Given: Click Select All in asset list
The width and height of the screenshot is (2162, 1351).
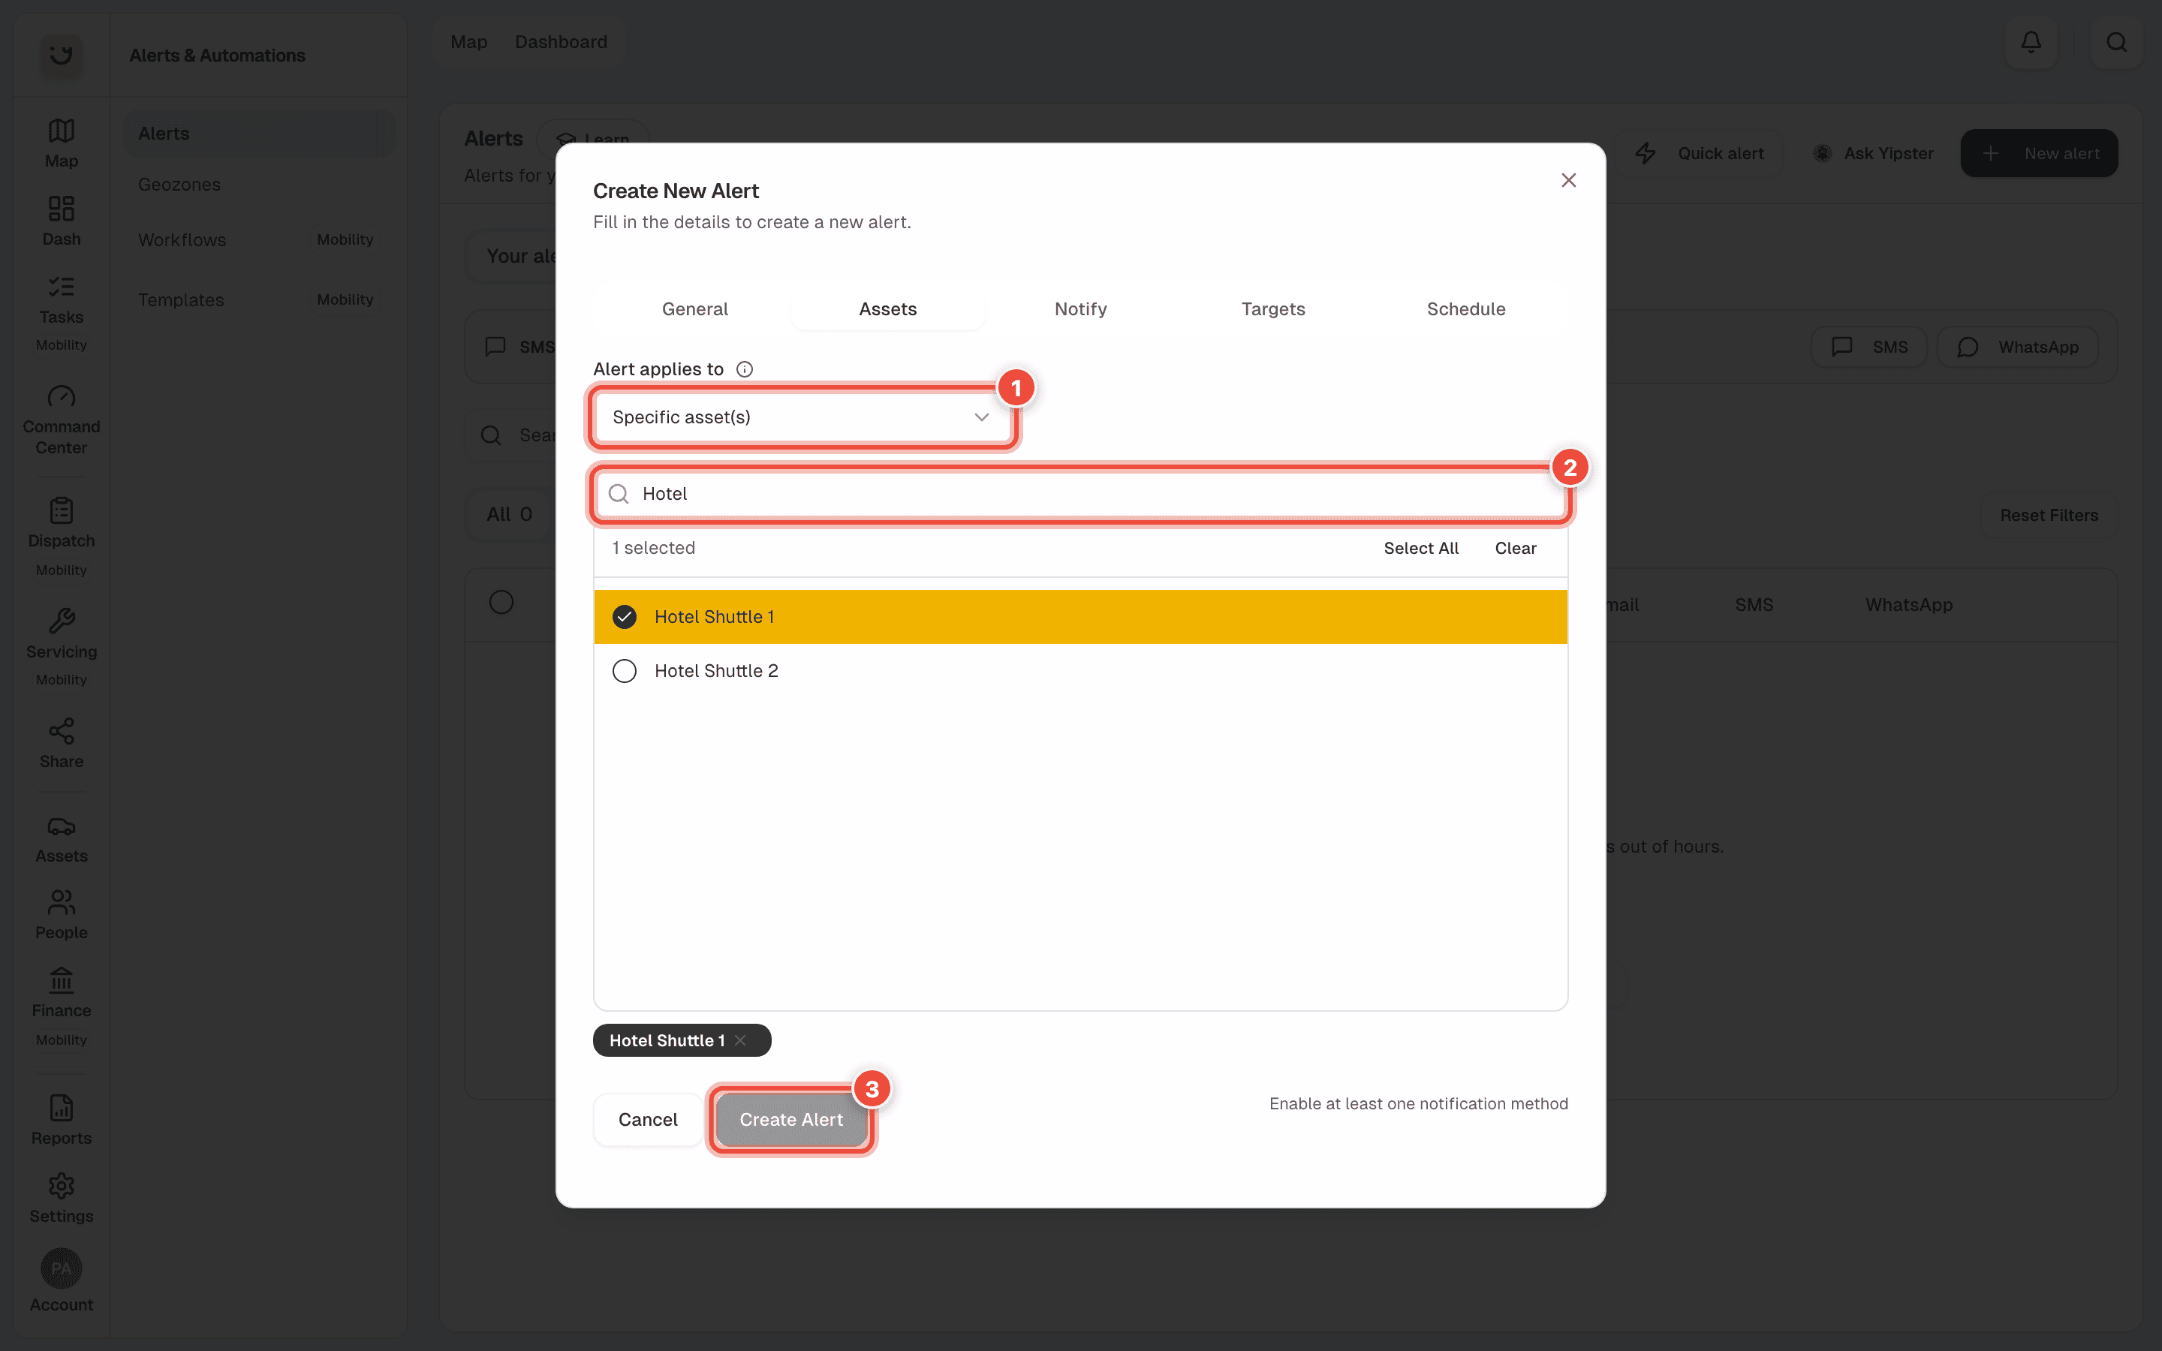Looking at the screenshot, I should click(x=1420, y=548).
